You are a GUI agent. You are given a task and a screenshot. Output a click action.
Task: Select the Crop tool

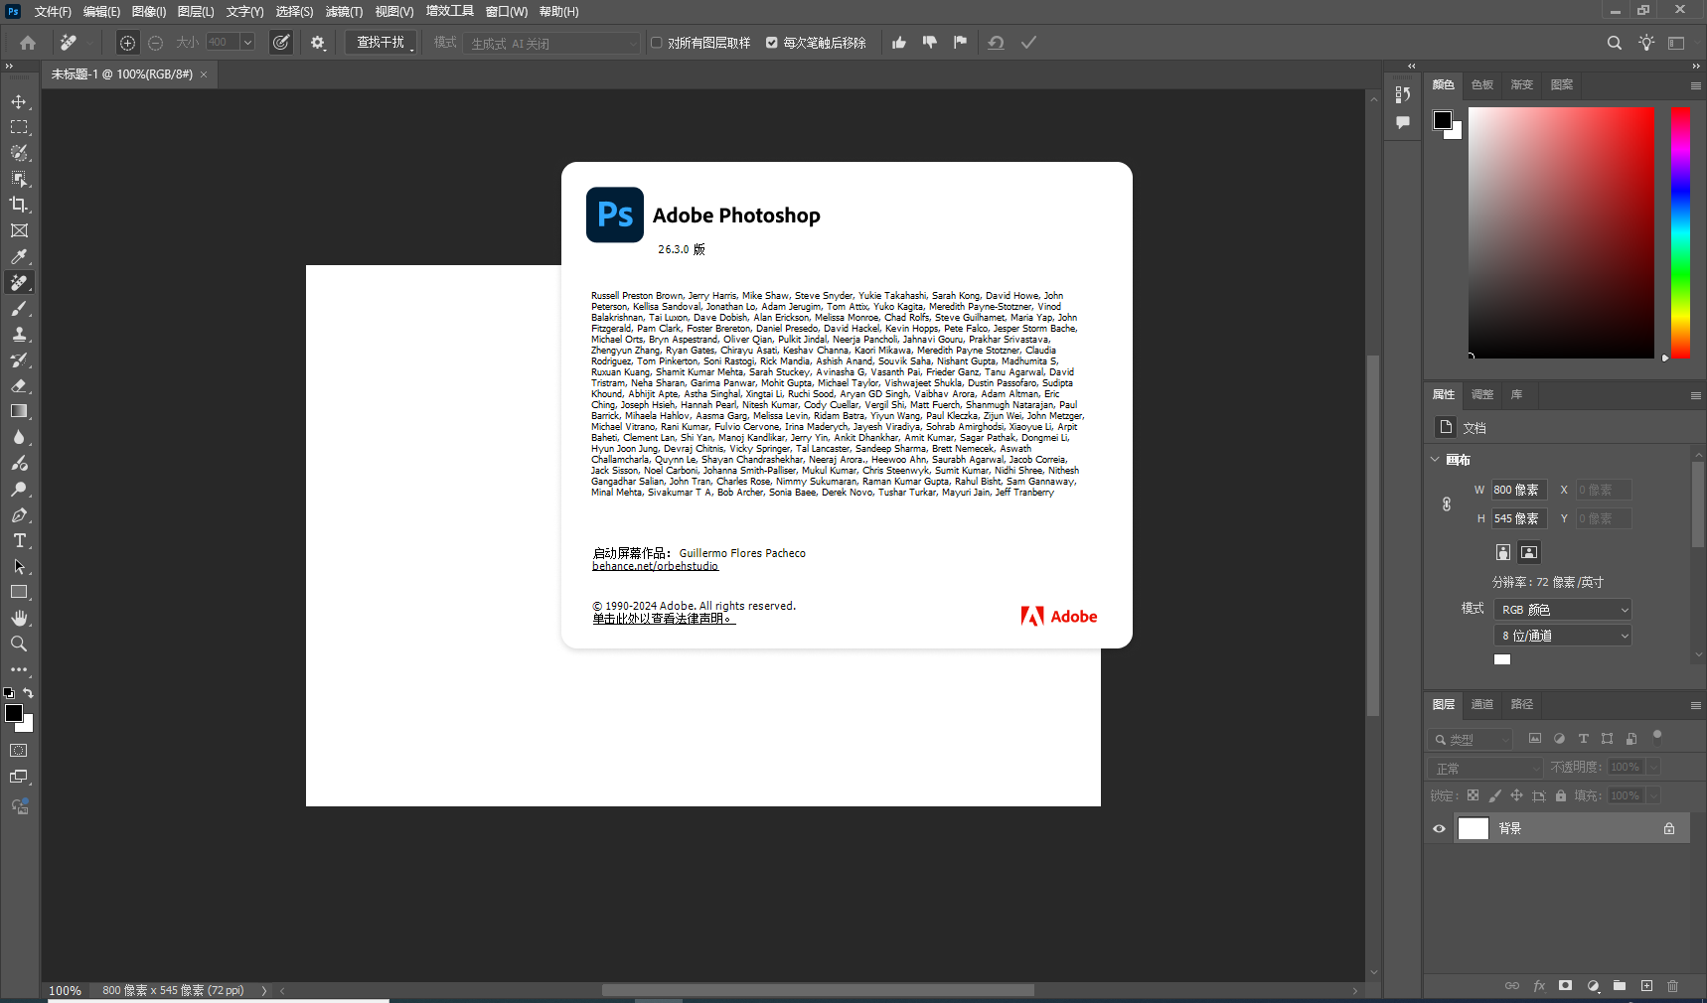point(19,205)
